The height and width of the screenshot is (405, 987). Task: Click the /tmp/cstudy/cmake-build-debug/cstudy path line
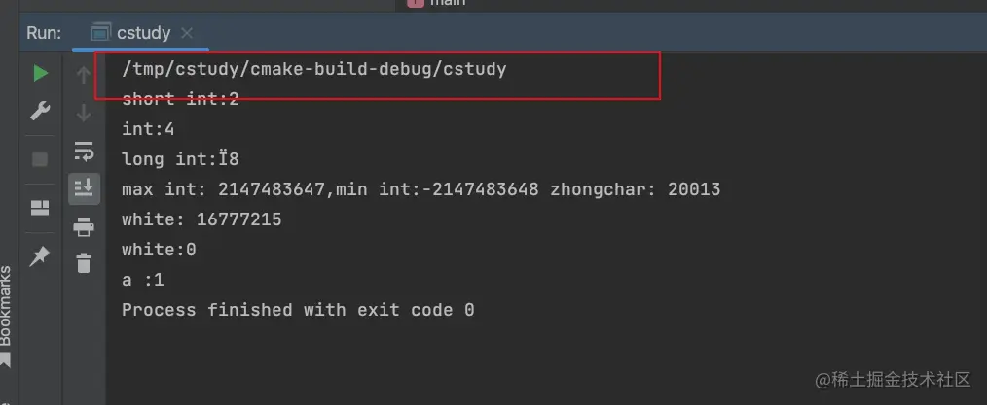pos(314,69)
